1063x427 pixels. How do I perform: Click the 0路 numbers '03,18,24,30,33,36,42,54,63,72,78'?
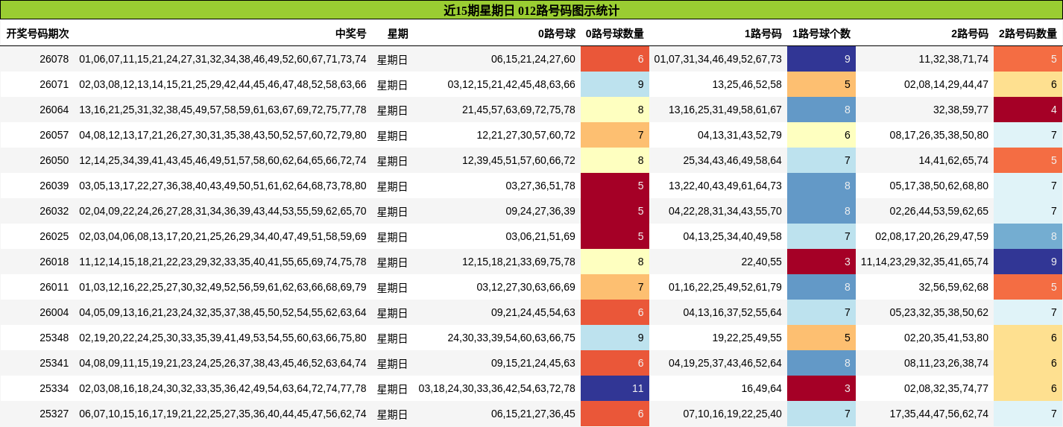coord(497,388)
